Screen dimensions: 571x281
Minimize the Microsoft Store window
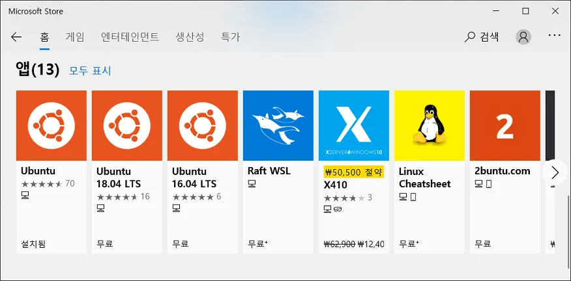(x=495, y=11)
